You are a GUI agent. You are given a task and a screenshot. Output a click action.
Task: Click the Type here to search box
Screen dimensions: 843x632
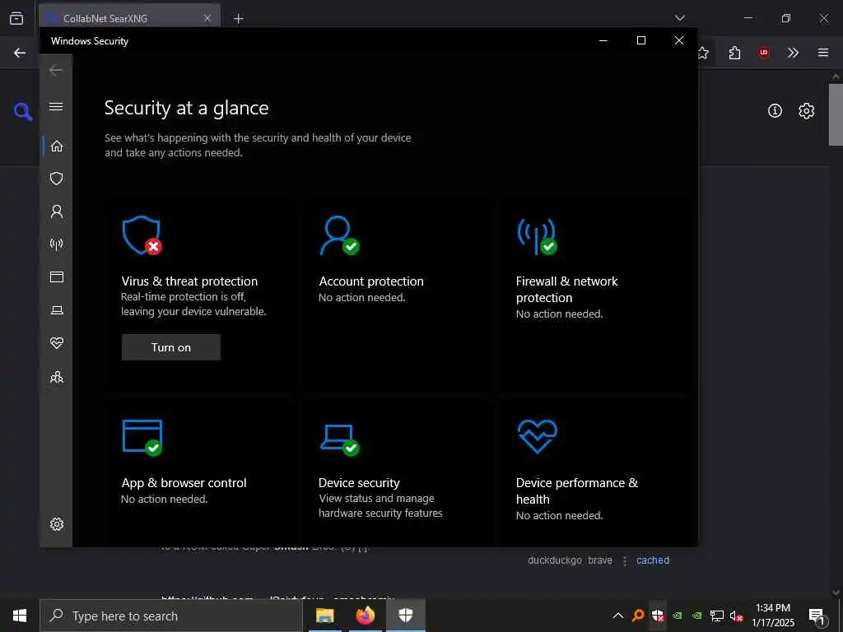[171, 616]
